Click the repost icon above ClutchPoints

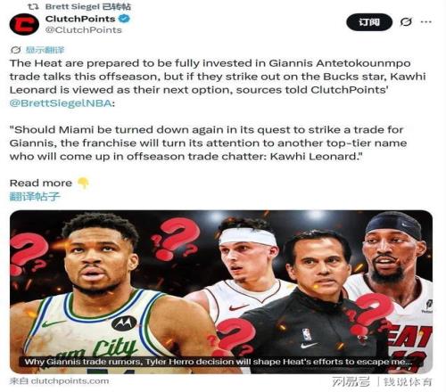point(33,6)
